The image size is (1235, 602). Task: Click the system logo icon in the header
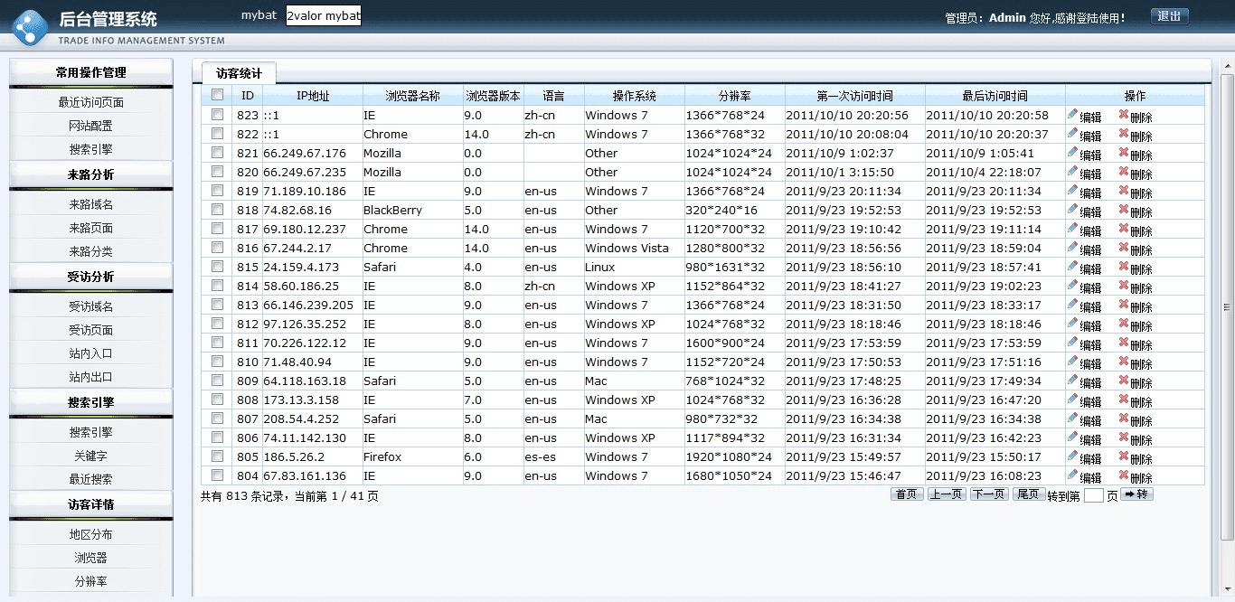[30, 27]
